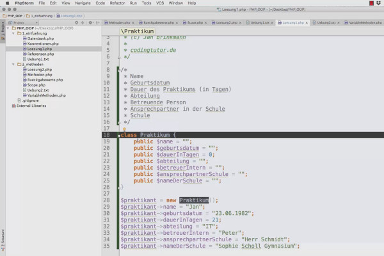Click the hide Project panel icon
The width and height of the screenshot is (384, 256).
point(98,22)
